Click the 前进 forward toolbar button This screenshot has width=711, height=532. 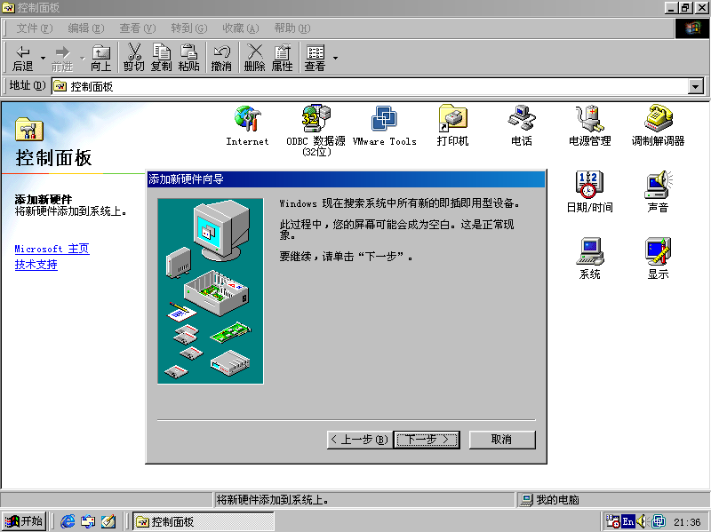click(62, 58)
